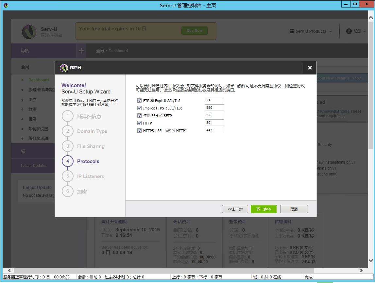Click vertical scrollbar down arrow

coord(371,260)
